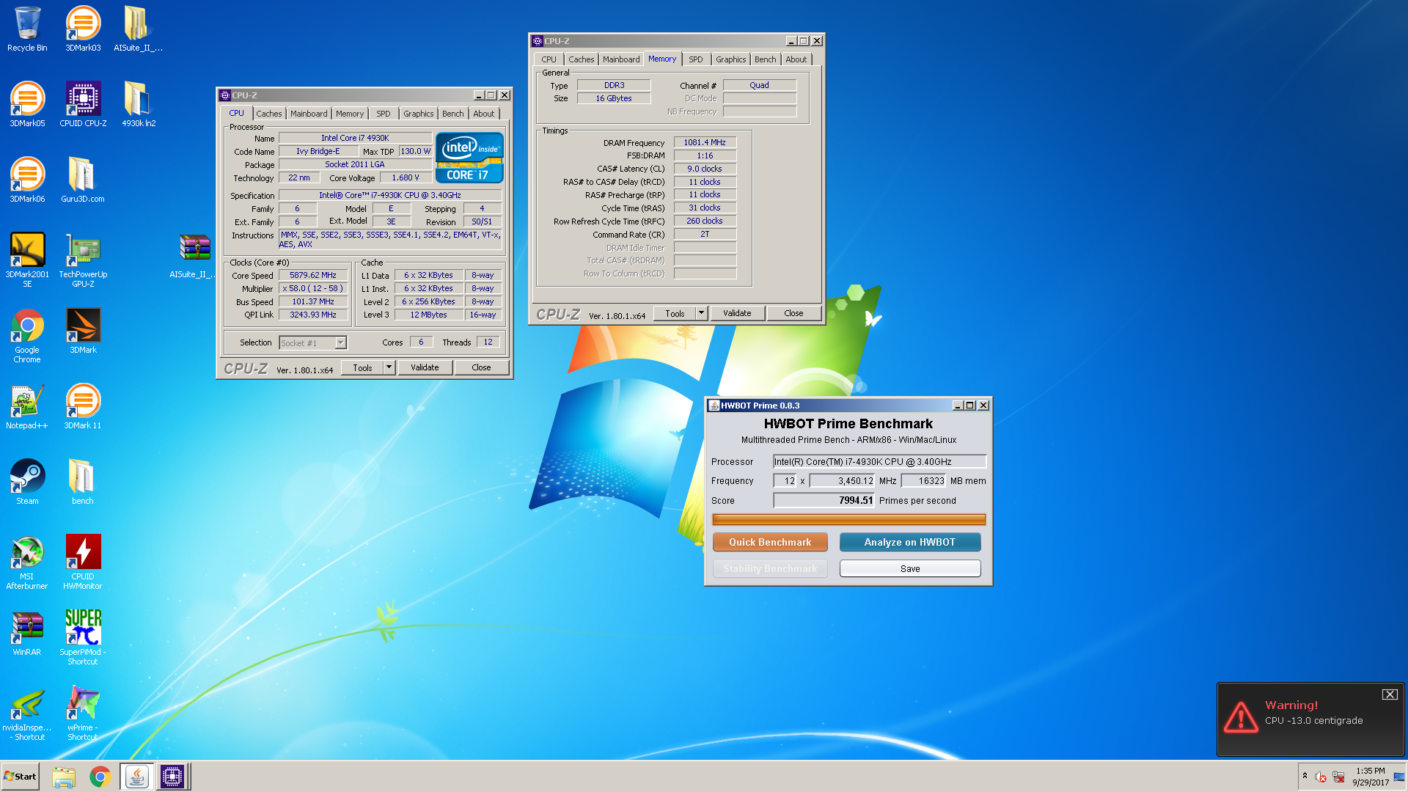The width and height of the screenshot is (1408, 792).
Task: Click Save in HWBOT Prime
Action: (x=910, y=568)
